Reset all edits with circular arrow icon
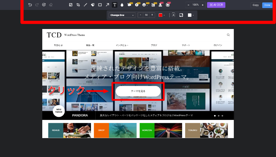This screenshot has height=157, width=276. pos(44,5)
